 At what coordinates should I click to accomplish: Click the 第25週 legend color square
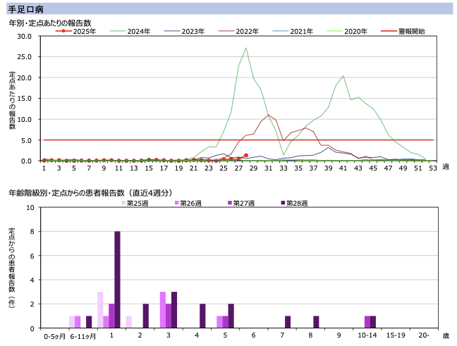[123, 203]
